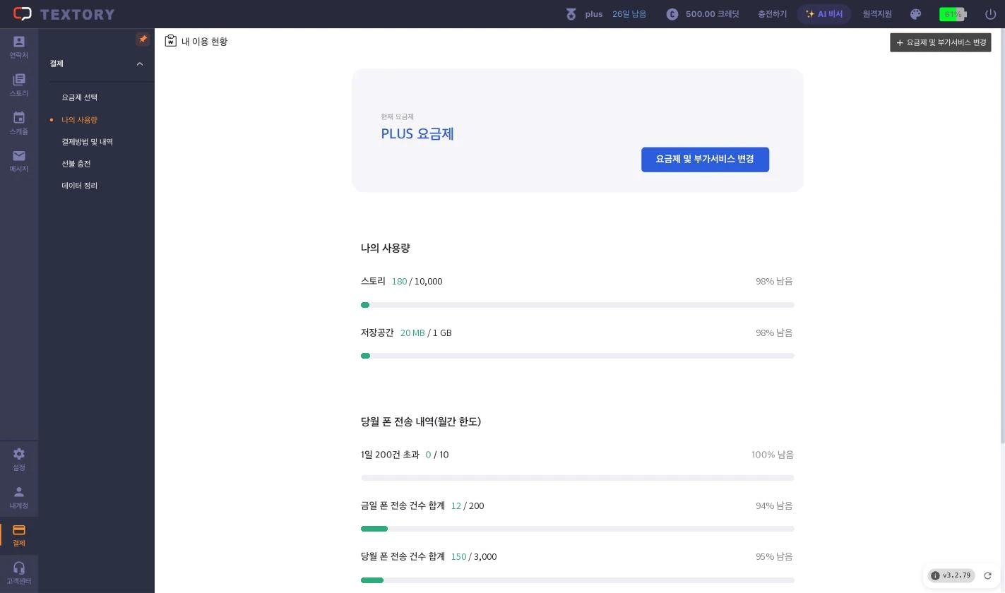Click the 충전하기 link
Image resolution: width=1005 pixels, height=593 pixels.
click(x=772, y=14)
